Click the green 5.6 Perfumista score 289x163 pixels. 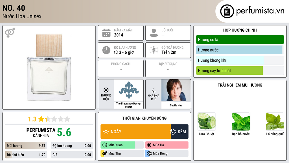tap(64, 132)
